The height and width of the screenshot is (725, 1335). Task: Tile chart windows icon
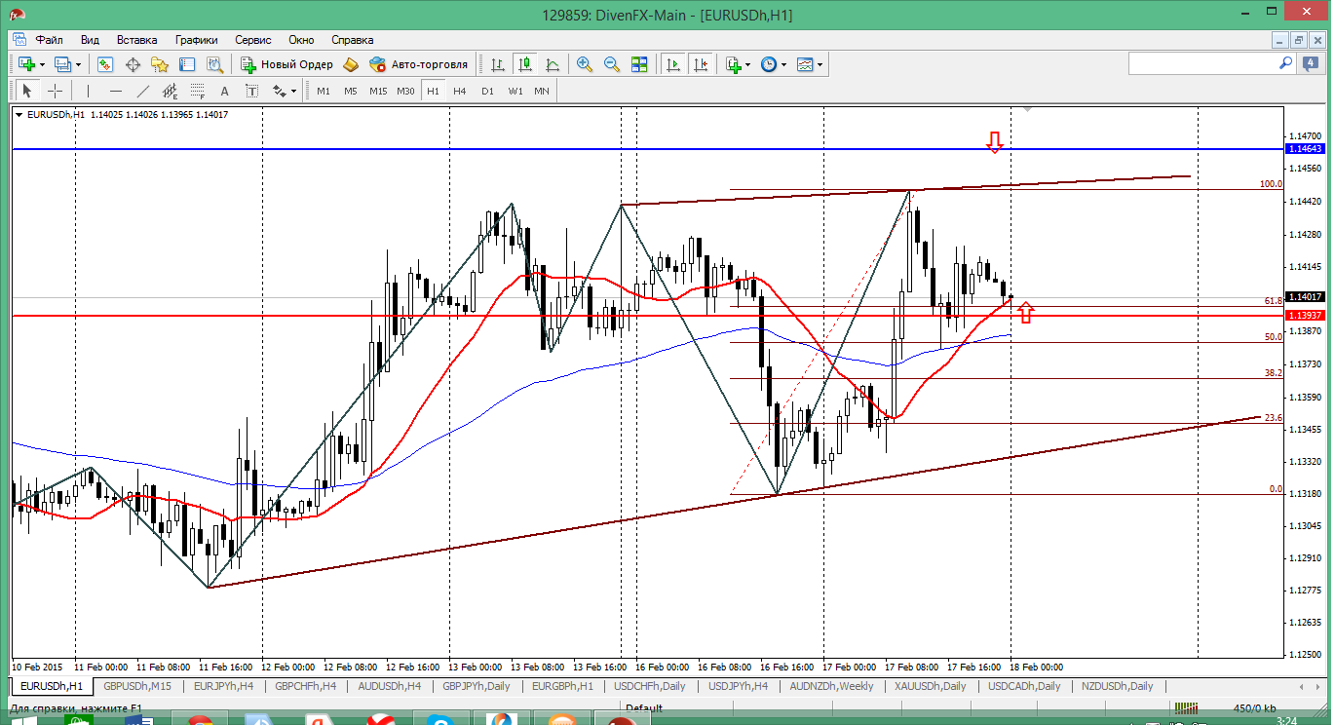pos(639,64)
